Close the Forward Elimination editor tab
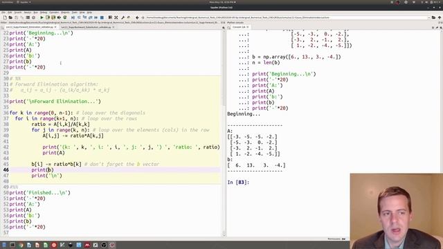Viewport: 443px width, 249px height. click(x=55, y=27)
